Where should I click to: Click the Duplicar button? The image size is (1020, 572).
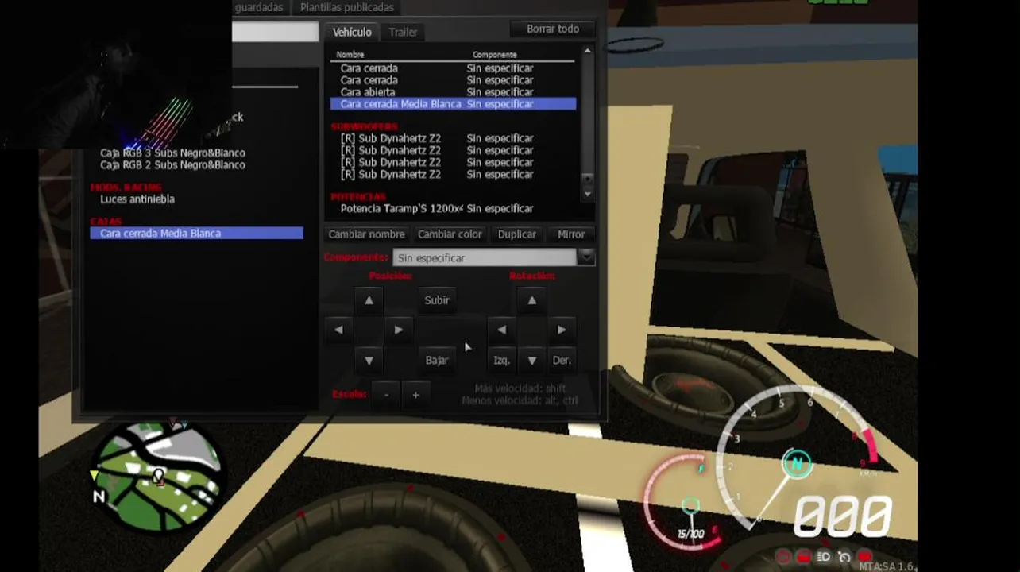point(516,234)
